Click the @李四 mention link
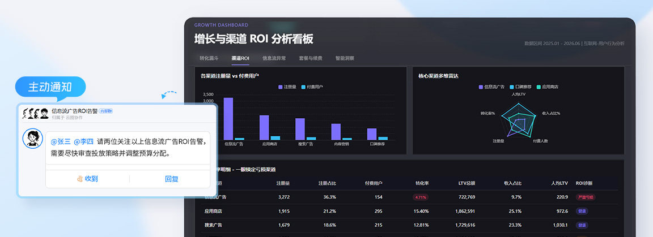This screenshot has width=653, height=237. (83, 141)
